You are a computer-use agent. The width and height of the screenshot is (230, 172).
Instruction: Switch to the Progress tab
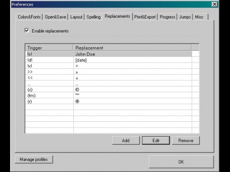[x=167, y=17]
